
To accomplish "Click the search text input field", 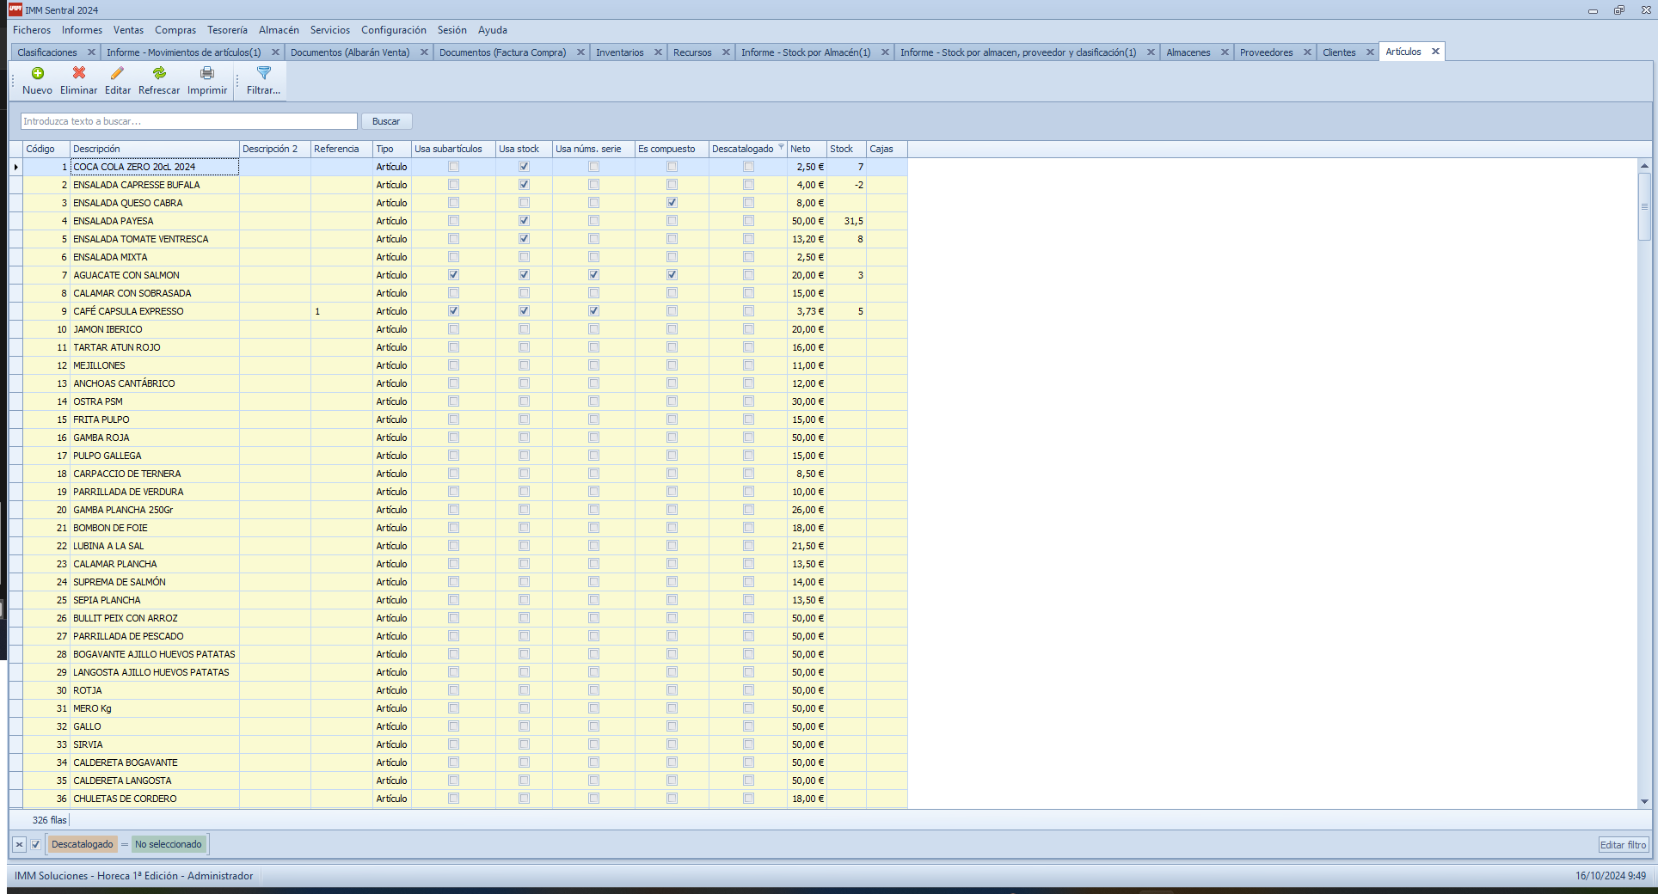I will click(188, 122).
